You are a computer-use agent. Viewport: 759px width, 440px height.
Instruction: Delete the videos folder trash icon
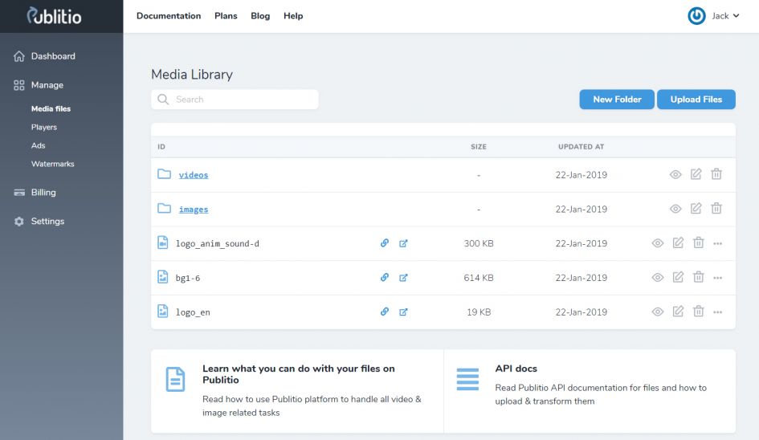point(716,174)
